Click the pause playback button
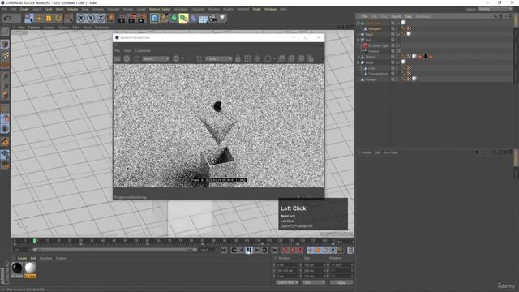 point(249,251)
